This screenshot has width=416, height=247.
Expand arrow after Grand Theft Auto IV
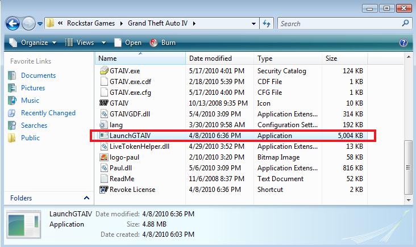pos(194,24)
